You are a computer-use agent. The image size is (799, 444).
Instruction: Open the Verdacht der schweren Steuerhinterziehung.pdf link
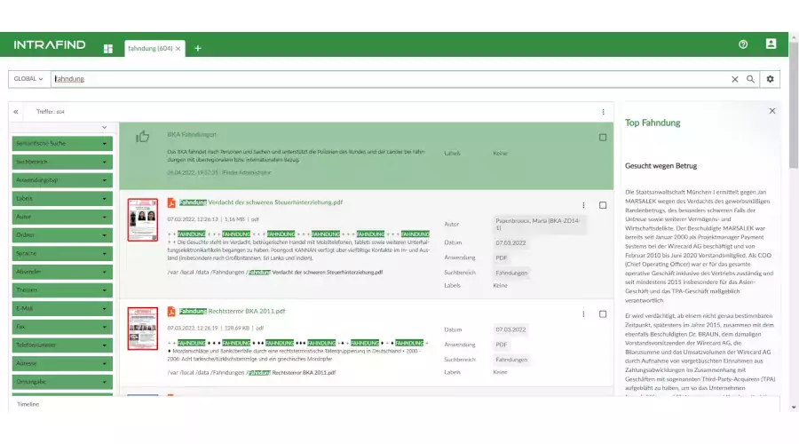(262, 202)
